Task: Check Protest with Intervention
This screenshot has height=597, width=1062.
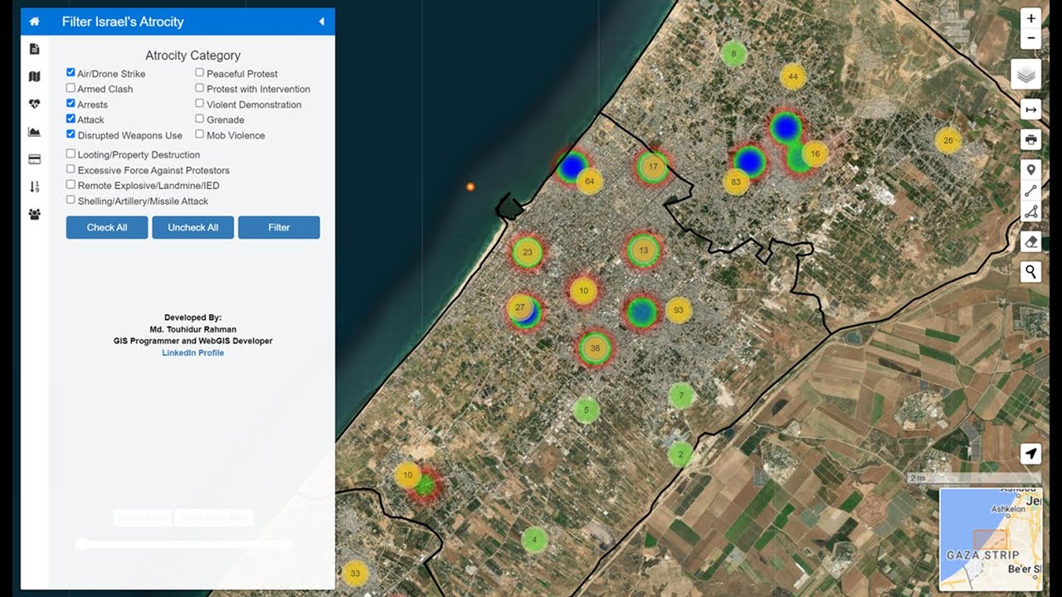Action: [x=199, y=88]
